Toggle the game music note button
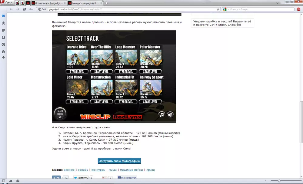This screenshot has width=303, height=184. (162, 115)
